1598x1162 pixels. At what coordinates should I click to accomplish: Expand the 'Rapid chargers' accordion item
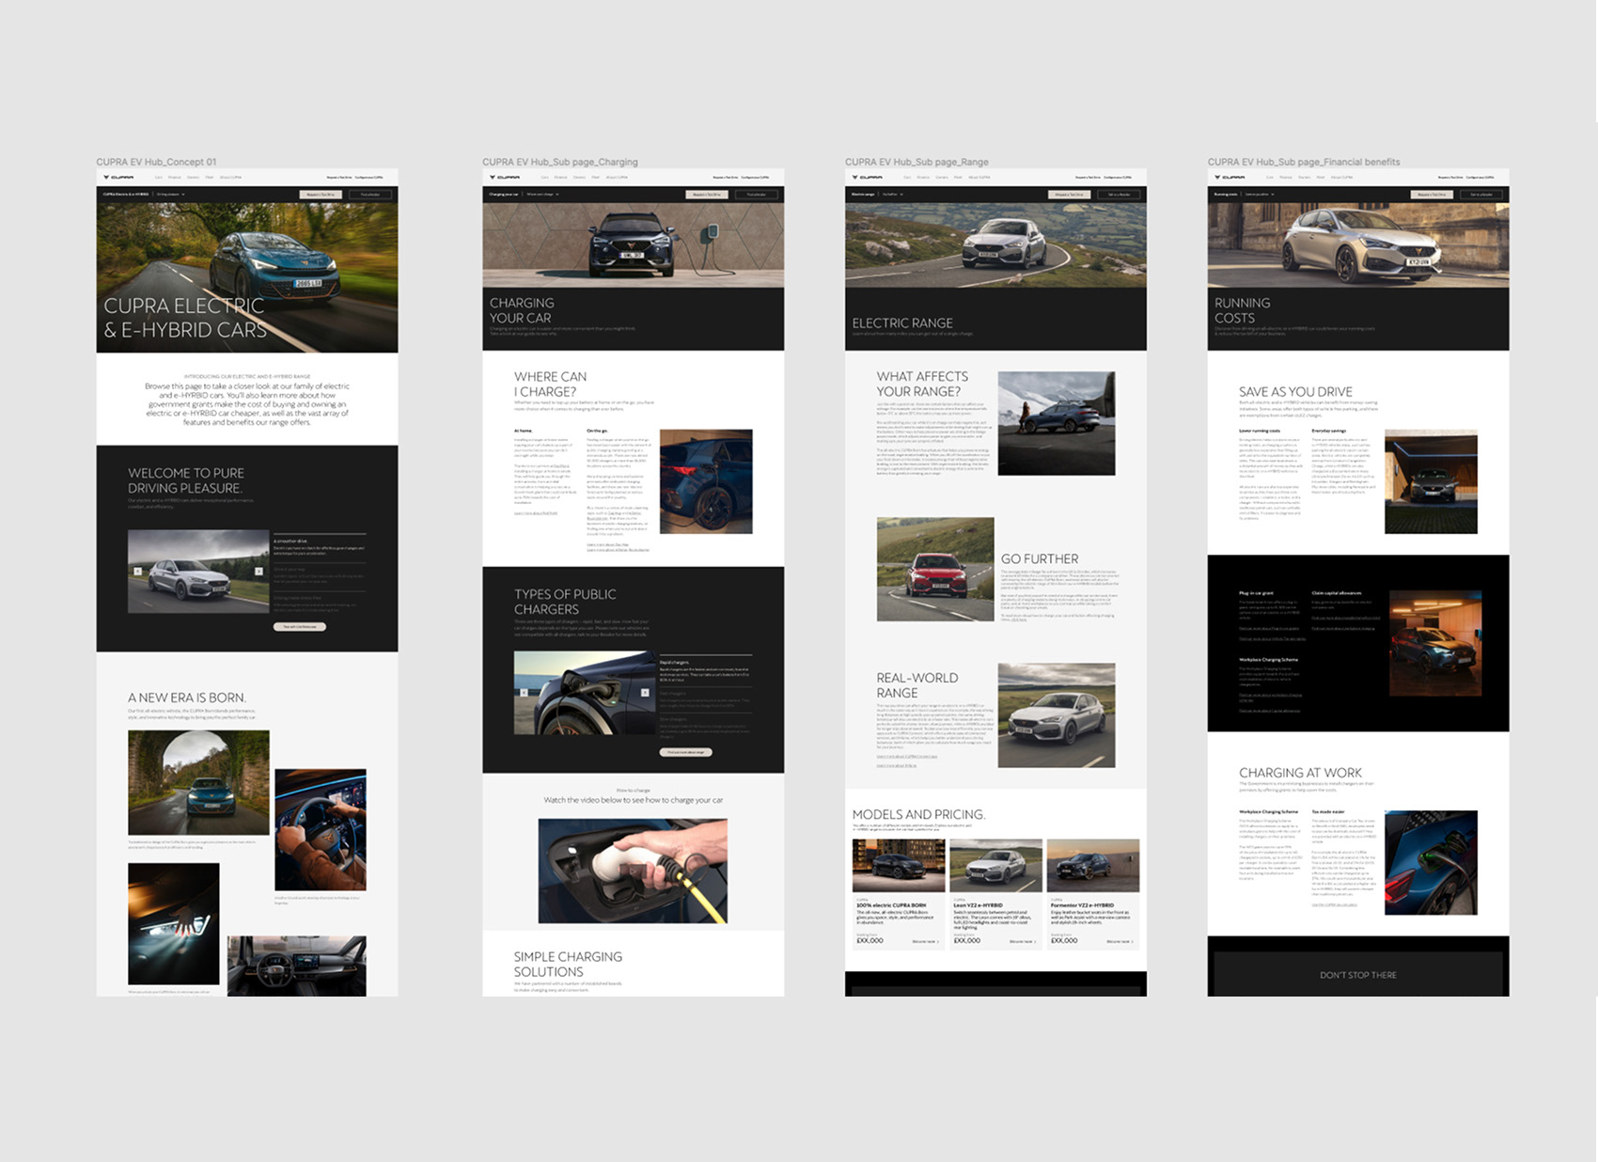tap(706, 670)
